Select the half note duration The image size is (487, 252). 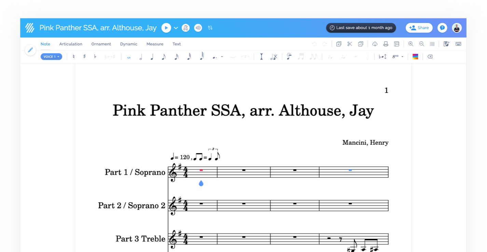(x=141, y=57)
